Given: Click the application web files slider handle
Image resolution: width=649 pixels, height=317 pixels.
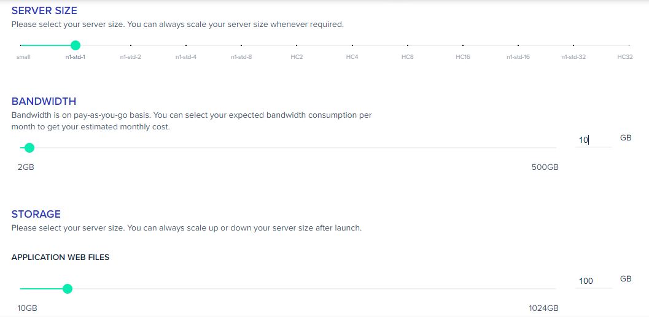Looking at the screenshot, I should tap(68, 288).
